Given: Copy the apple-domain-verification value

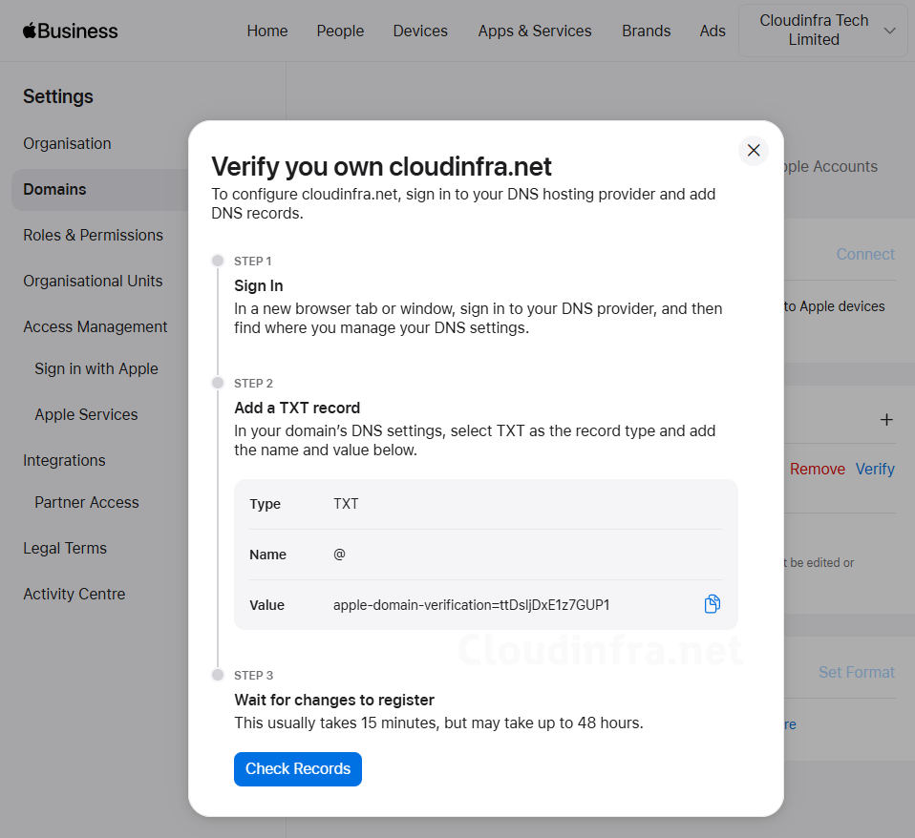Looking at the screenshot, I should 712,604.
